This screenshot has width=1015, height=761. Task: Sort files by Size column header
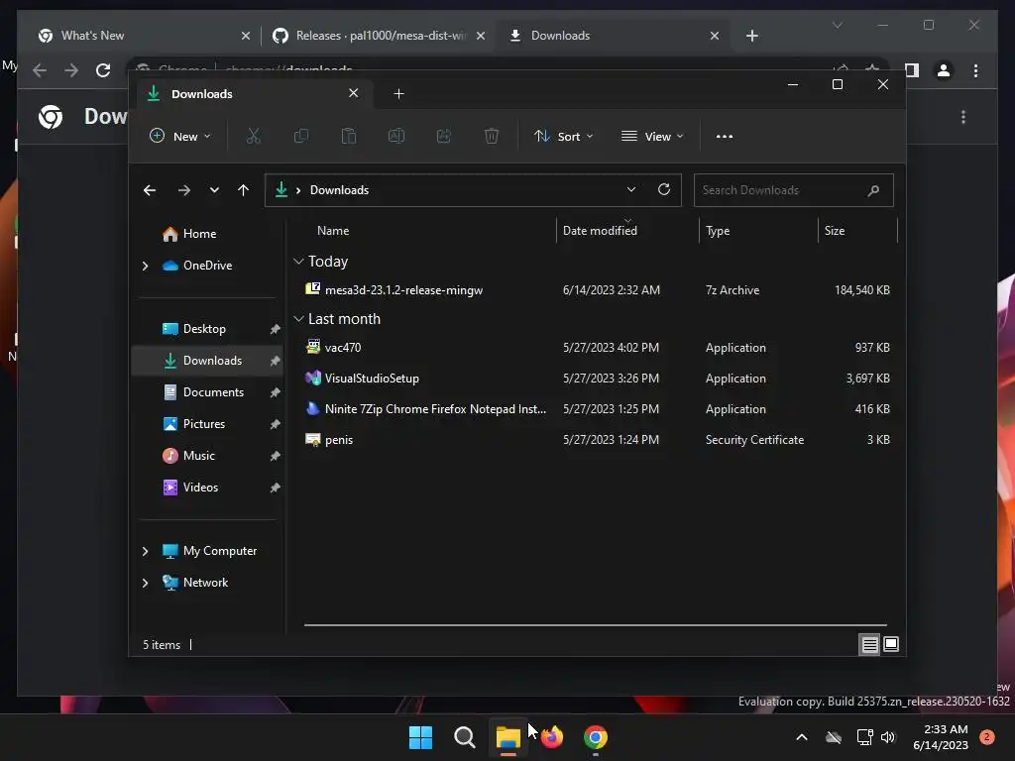coord(835,231)
